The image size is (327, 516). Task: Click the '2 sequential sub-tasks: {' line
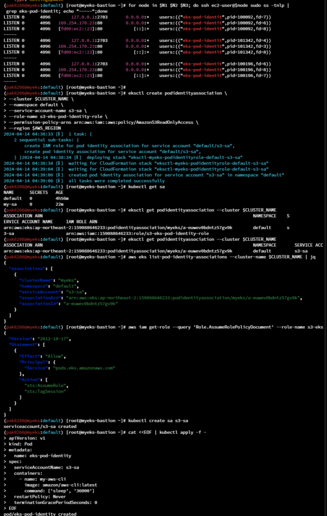click(x=46, y=140)
